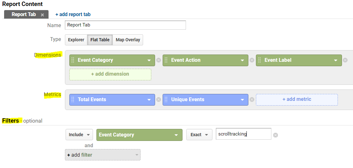Click the add report tab link

click(x=73, y=14)
